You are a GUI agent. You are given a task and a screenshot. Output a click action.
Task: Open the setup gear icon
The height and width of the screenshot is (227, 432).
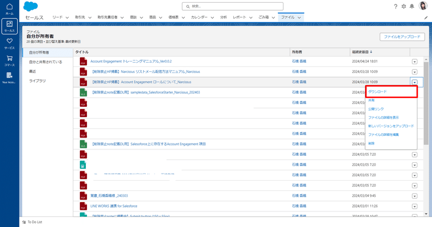403,6
